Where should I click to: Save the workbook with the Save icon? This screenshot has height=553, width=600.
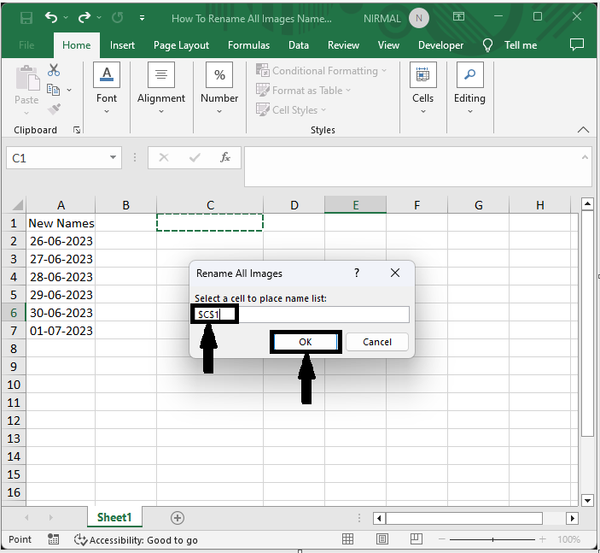[26, 18]
